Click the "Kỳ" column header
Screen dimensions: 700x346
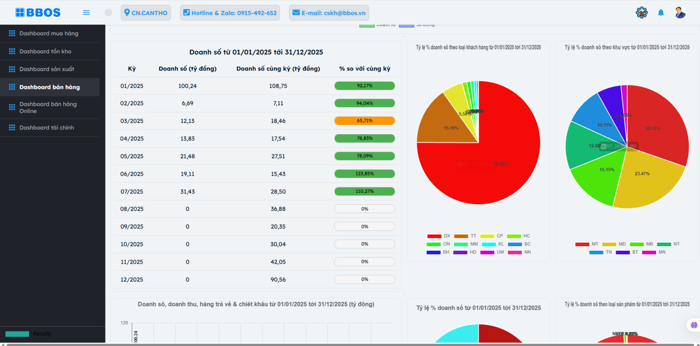pyautogui.click(x=132, y=69)
